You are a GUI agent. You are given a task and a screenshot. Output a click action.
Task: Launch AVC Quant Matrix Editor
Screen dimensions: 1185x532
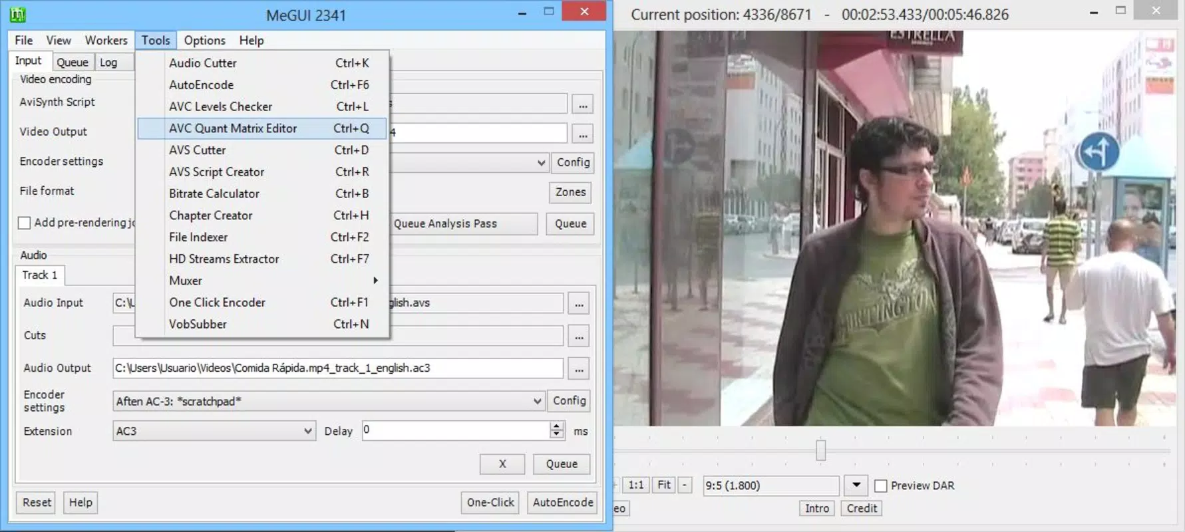coord(261,128)
